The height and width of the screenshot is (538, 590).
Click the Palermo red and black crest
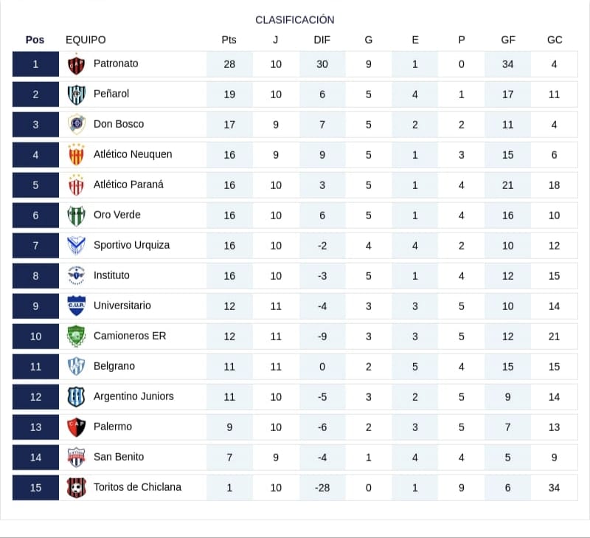click(77, 427)
